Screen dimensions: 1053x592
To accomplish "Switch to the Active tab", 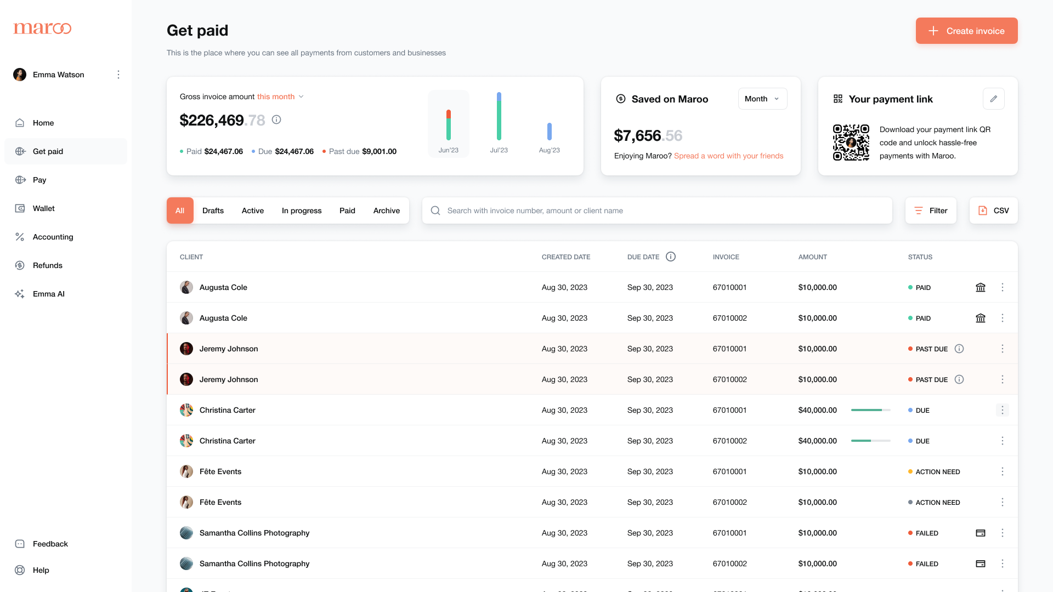I will pos(253,210).
